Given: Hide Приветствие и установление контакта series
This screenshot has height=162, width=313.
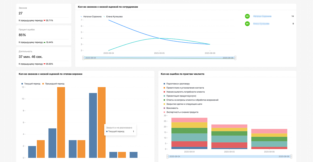Looking at the screenshot, I should coord(184,88).
